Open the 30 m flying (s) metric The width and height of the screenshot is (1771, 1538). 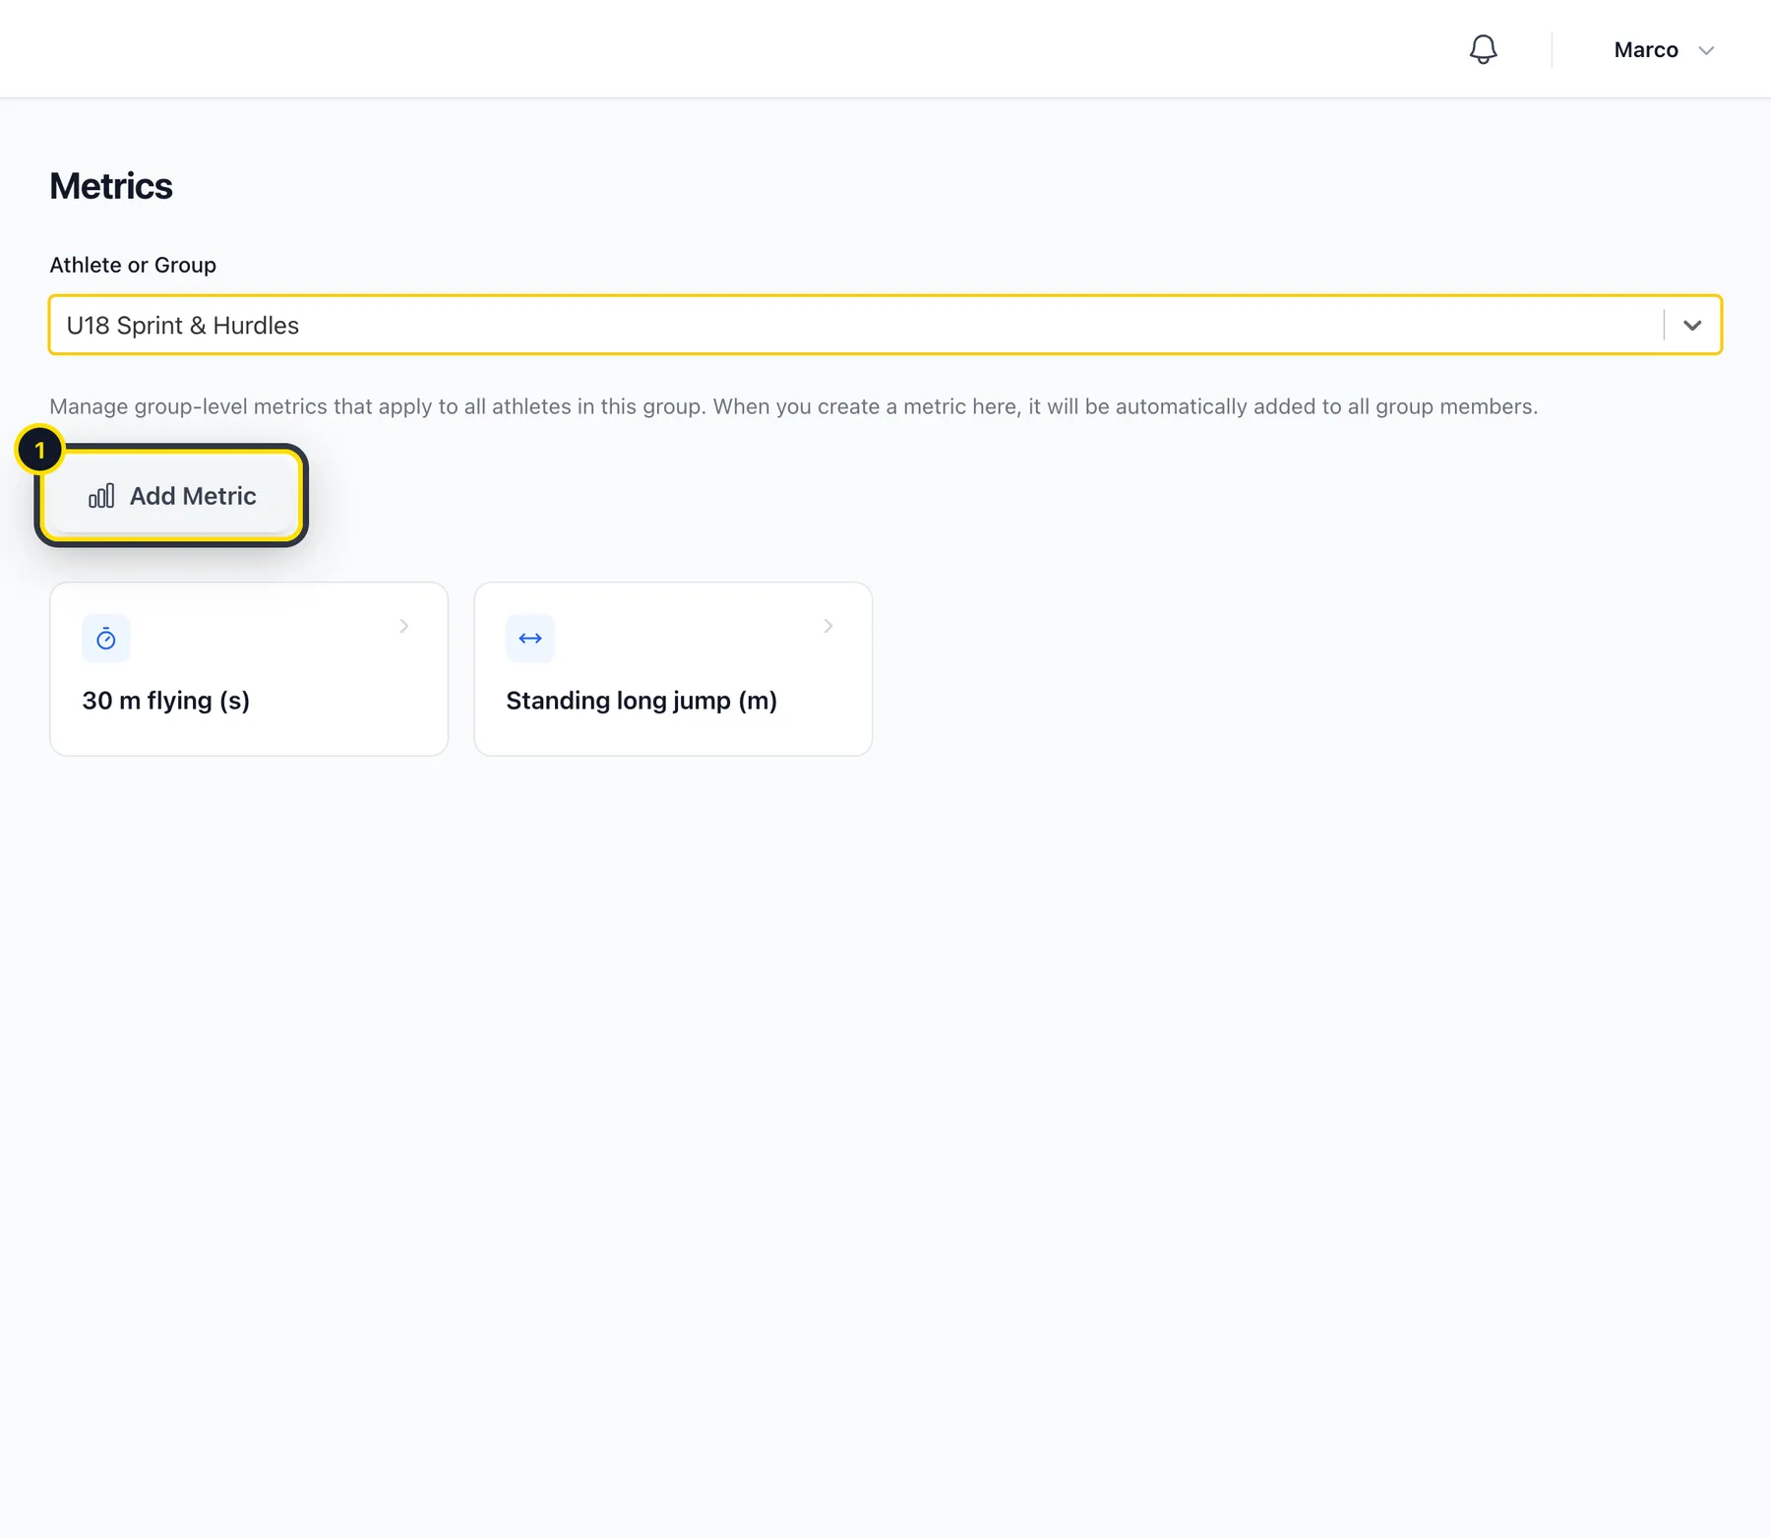[249, 669]
